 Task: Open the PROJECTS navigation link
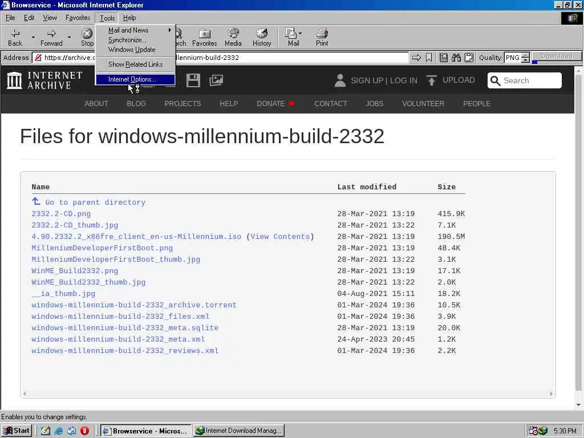coord(182,104)
